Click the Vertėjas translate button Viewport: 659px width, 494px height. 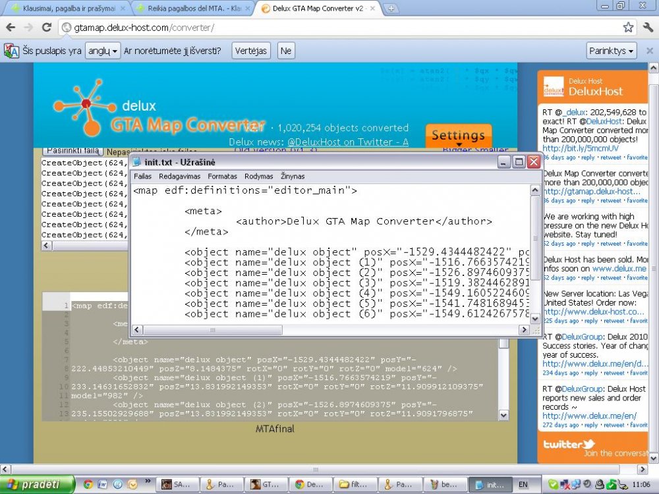tap(251, 51)
